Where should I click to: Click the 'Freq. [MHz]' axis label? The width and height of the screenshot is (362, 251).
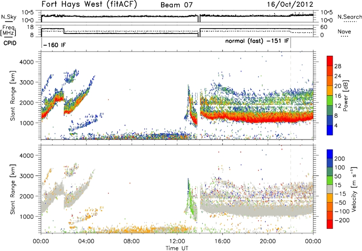(8, 30)
